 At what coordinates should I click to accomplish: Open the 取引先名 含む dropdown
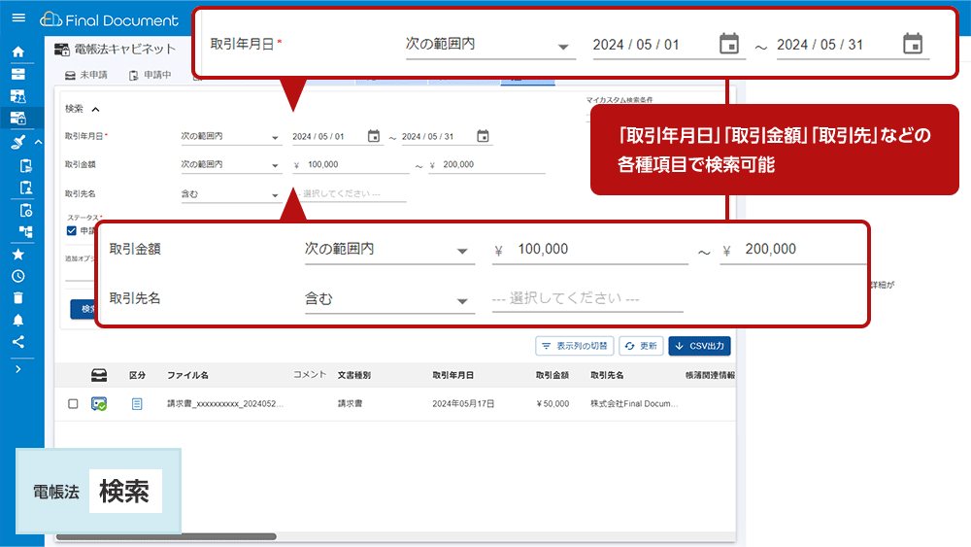pyautogui.click(x=230, y=194)
